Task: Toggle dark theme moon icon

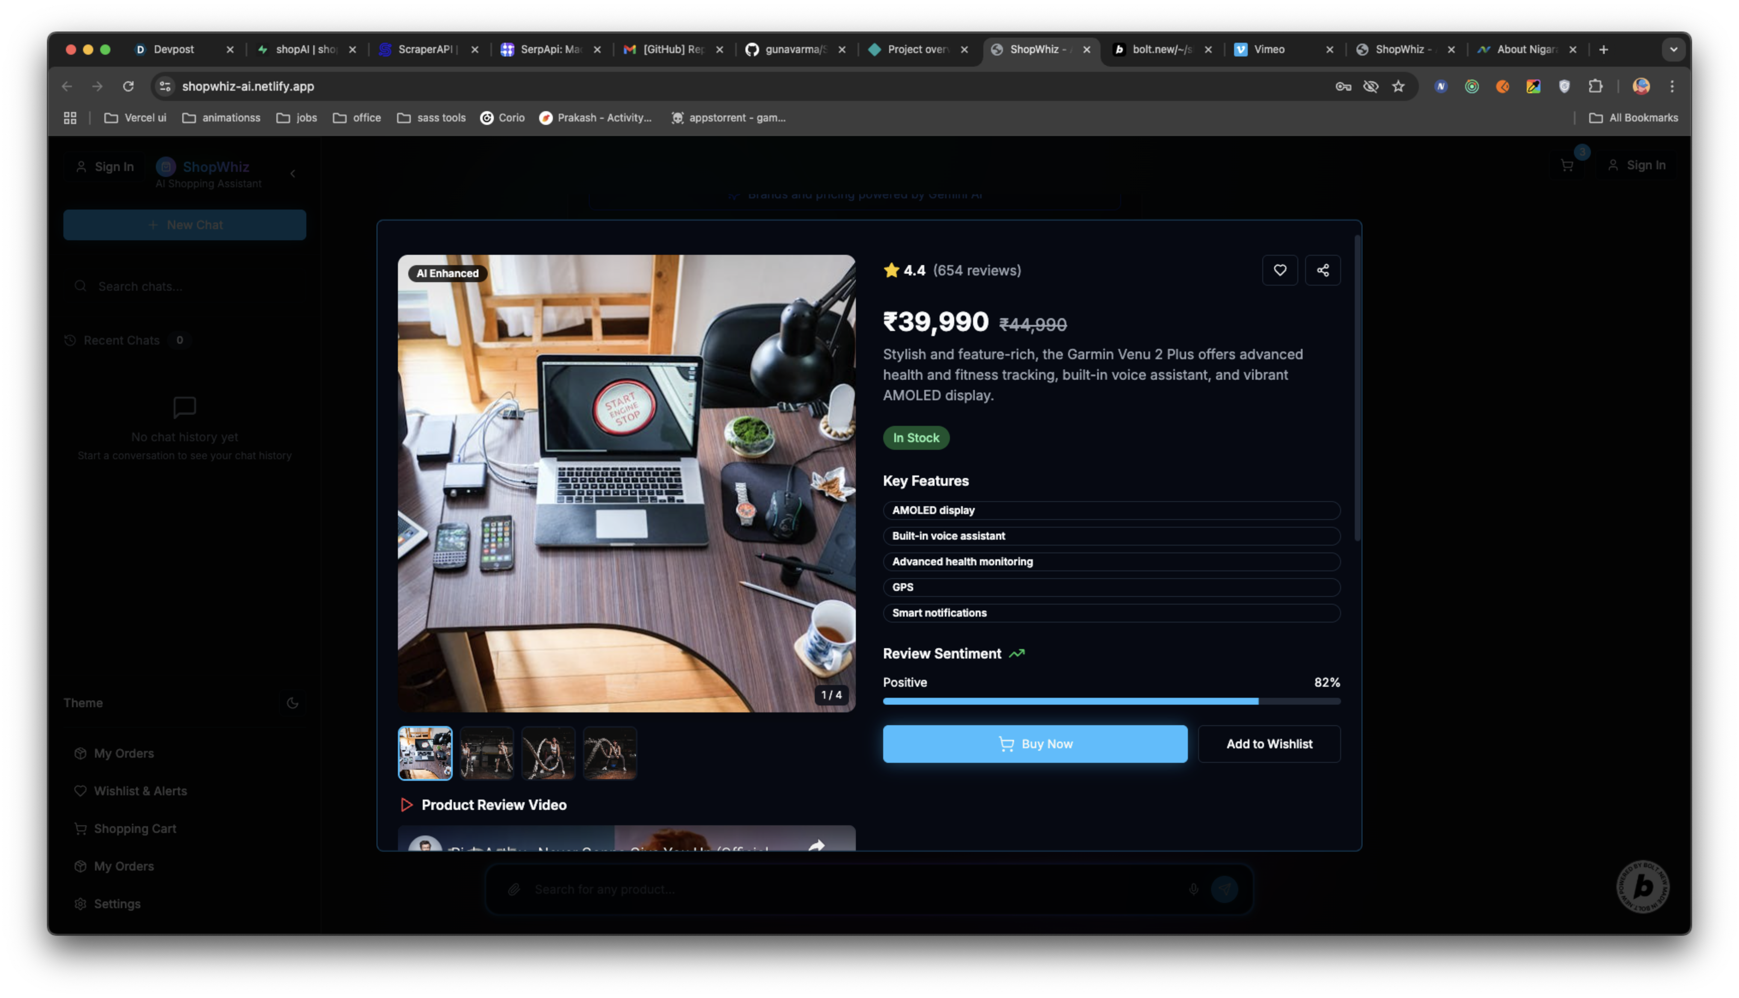Action: tap(292, 703)
